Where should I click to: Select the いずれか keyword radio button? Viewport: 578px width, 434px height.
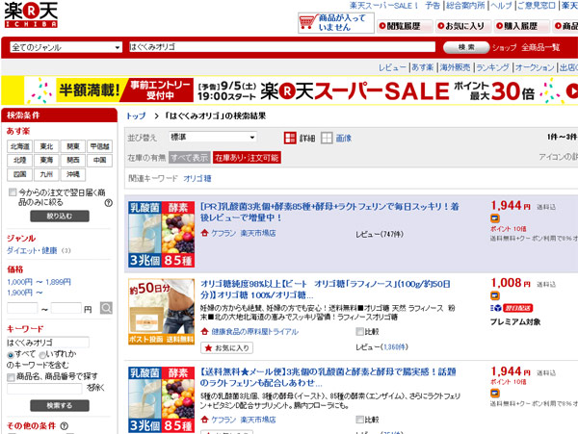(x=42, y=355)
